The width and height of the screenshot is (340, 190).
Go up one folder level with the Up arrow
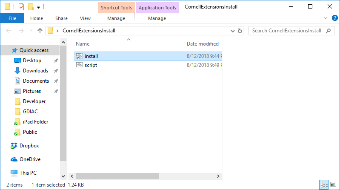(40, 31)
